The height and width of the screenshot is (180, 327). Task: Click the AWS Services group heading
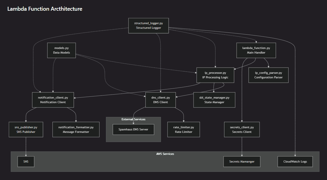point(165,154)
